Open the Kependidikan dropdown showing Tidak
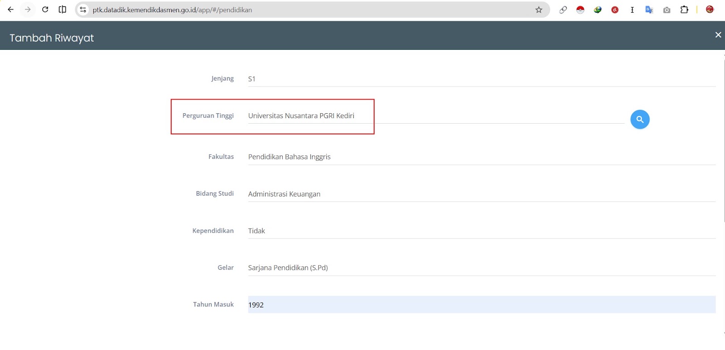 [482, 231]
